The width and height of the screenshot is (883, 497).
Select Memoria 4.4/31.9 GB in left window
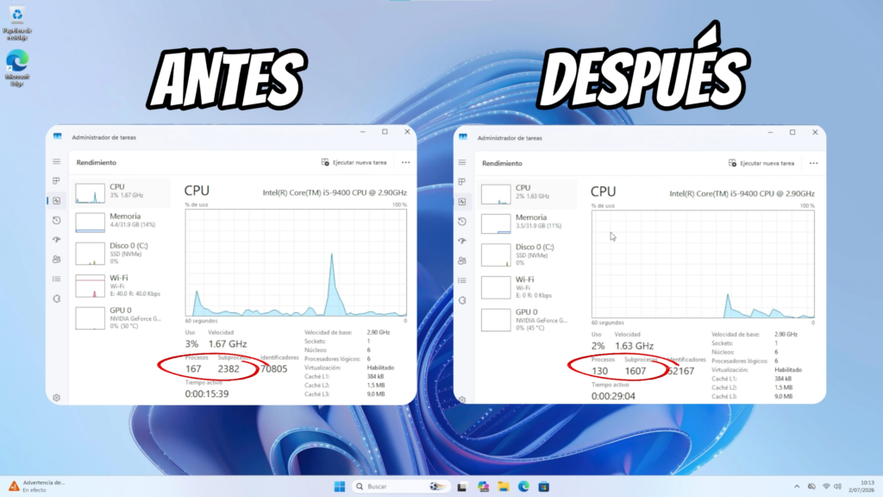[122, 221]
